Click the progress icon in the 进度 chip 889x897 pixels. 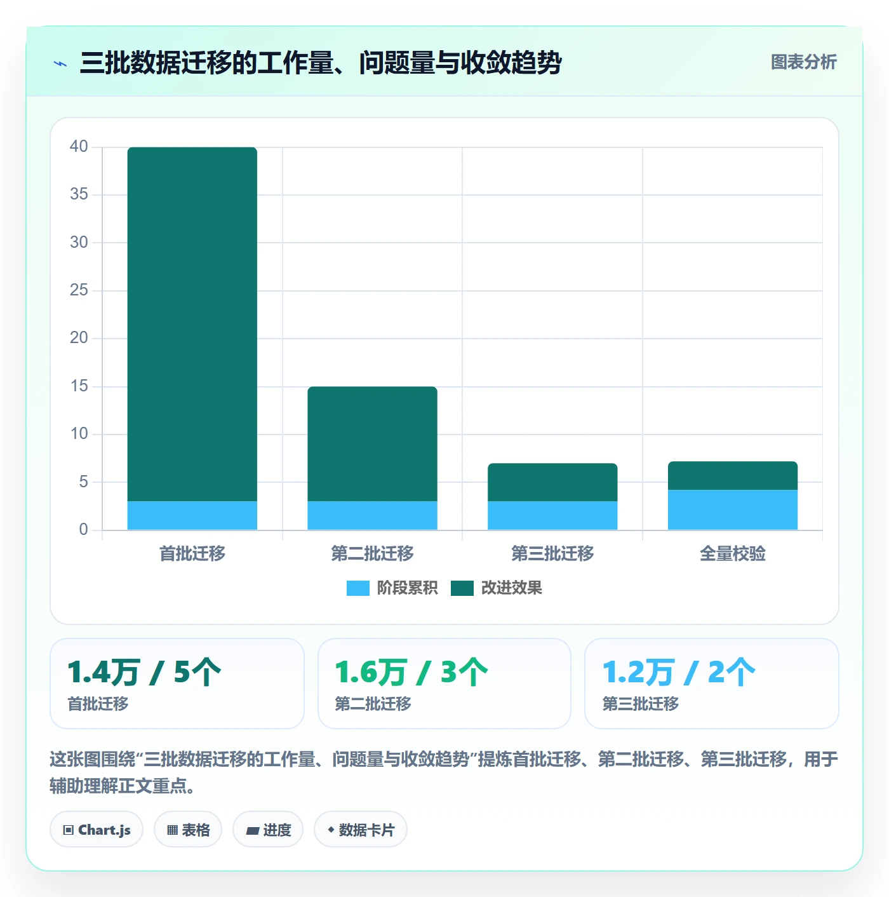(252, 830)
